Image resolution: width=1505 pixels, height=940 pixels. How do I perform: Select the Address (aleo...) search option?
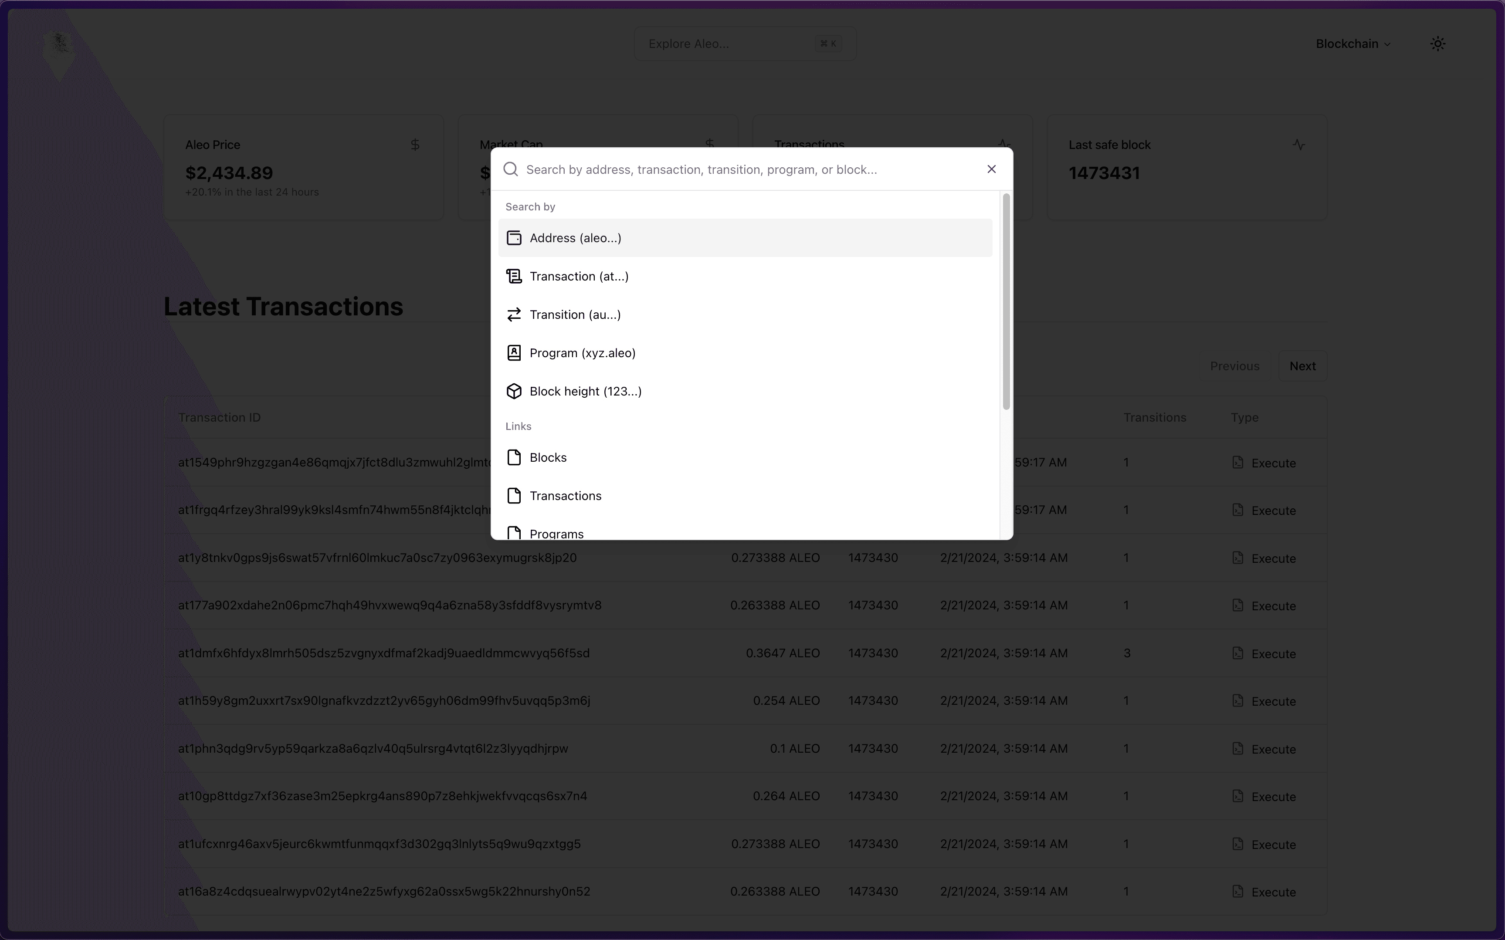click(745, 238)
